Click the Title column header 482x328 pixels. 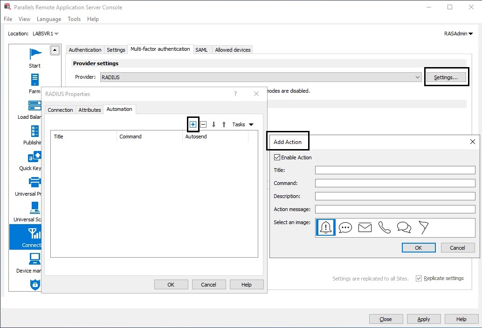coord(83,137)
